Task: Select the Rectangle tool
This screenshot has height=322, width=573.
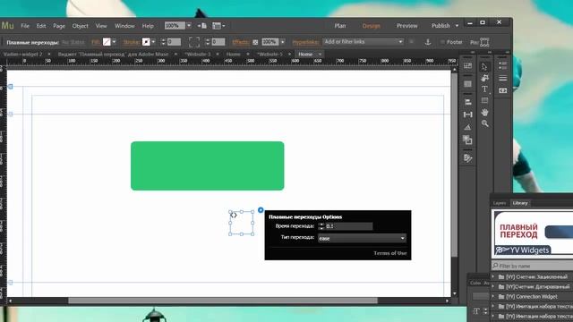Action: click(x=484, y=100)
